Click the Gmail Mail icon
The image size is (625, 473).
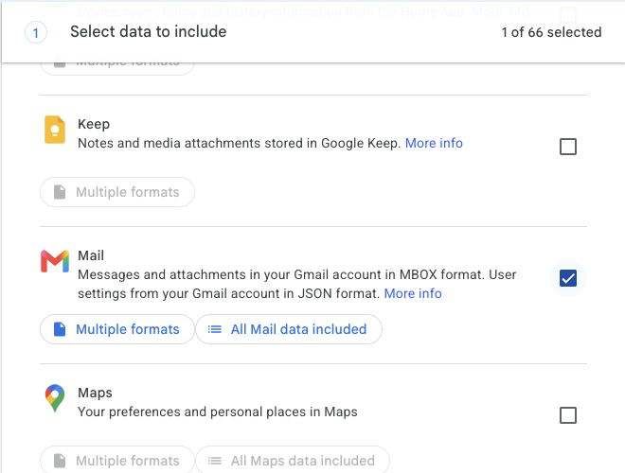point(55,261)
